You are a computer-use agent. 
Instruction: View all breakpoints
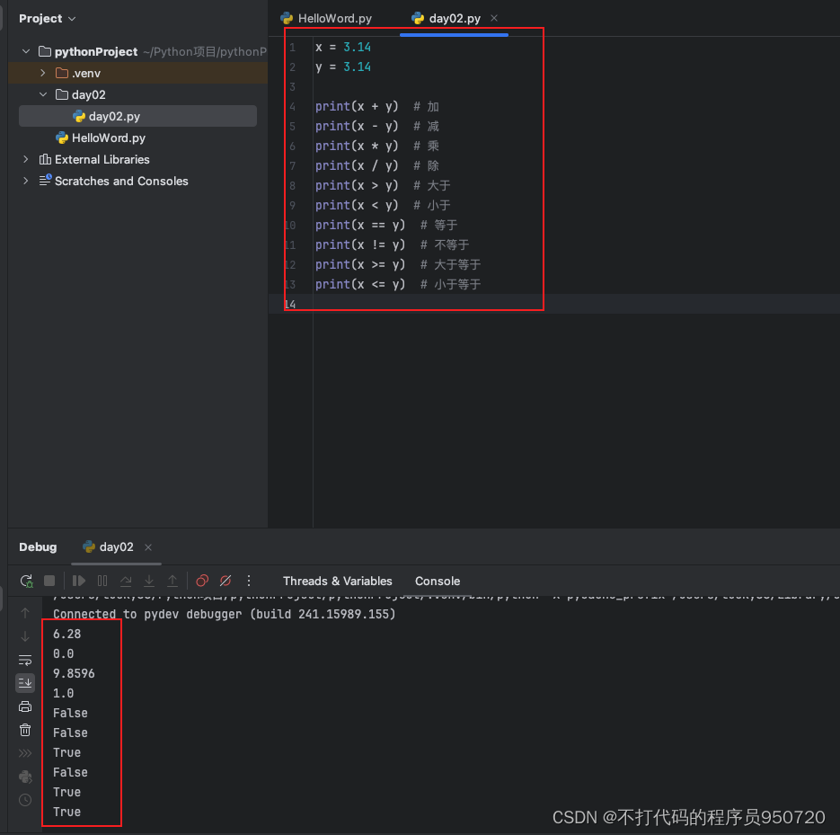click(202, 581)
